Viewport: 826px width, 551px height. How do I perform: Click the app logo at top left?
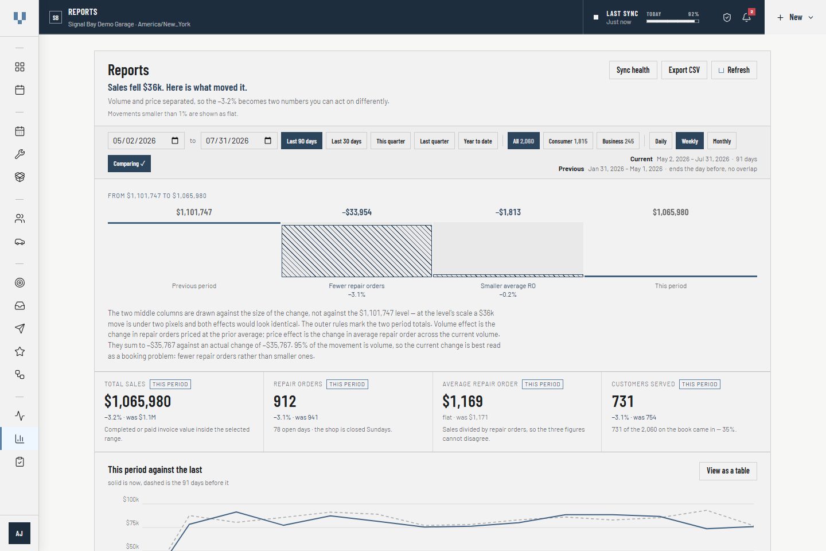coord(20,18)
